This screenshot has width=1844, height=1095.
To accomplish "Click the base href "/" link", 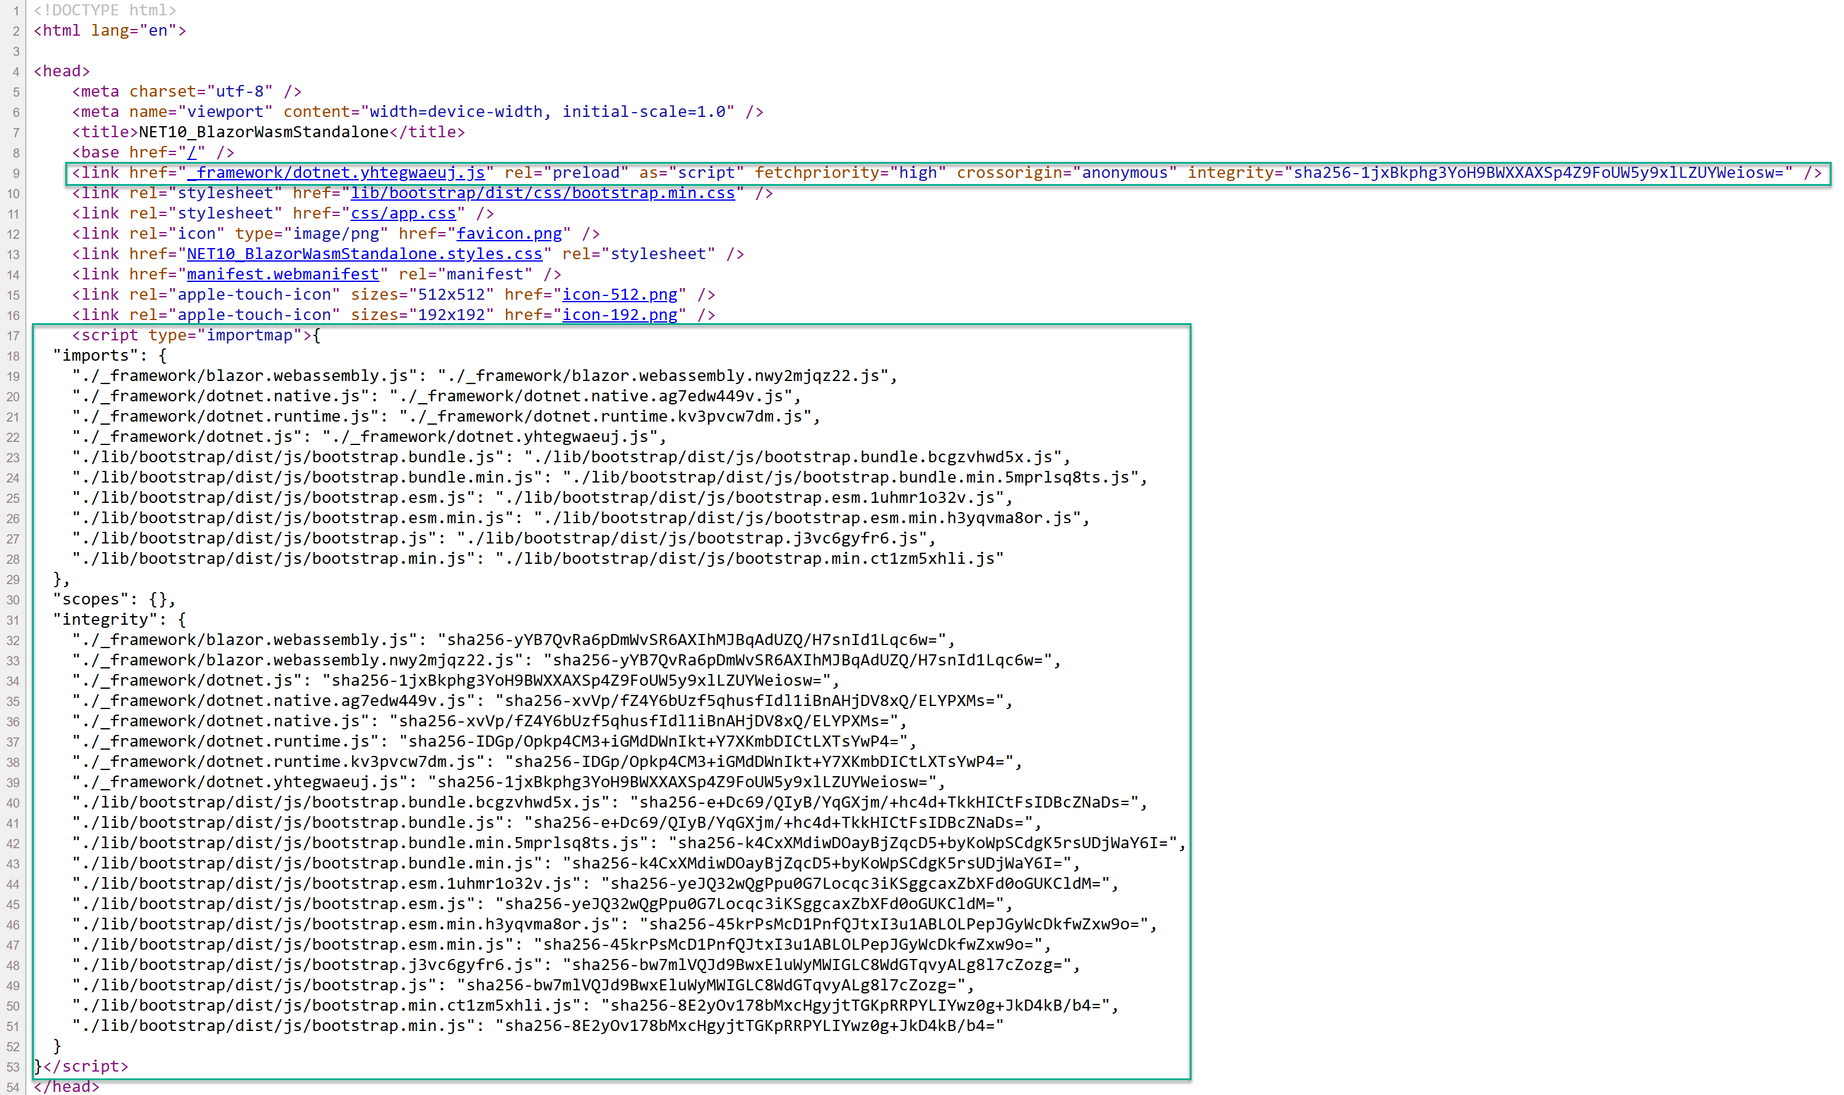I will (x=192, y=153).
